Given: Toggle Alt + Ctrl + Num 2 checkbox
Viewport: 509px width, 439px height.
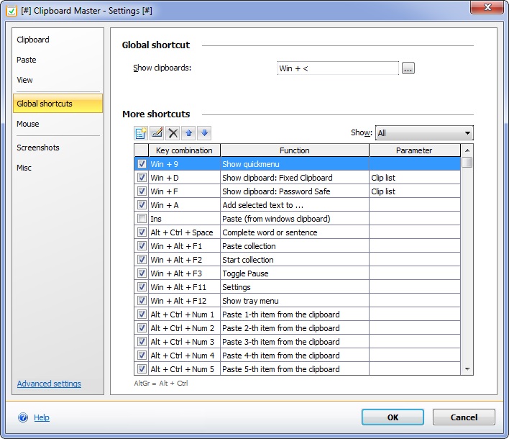Looking at the screenshot, I should point(142,327).
